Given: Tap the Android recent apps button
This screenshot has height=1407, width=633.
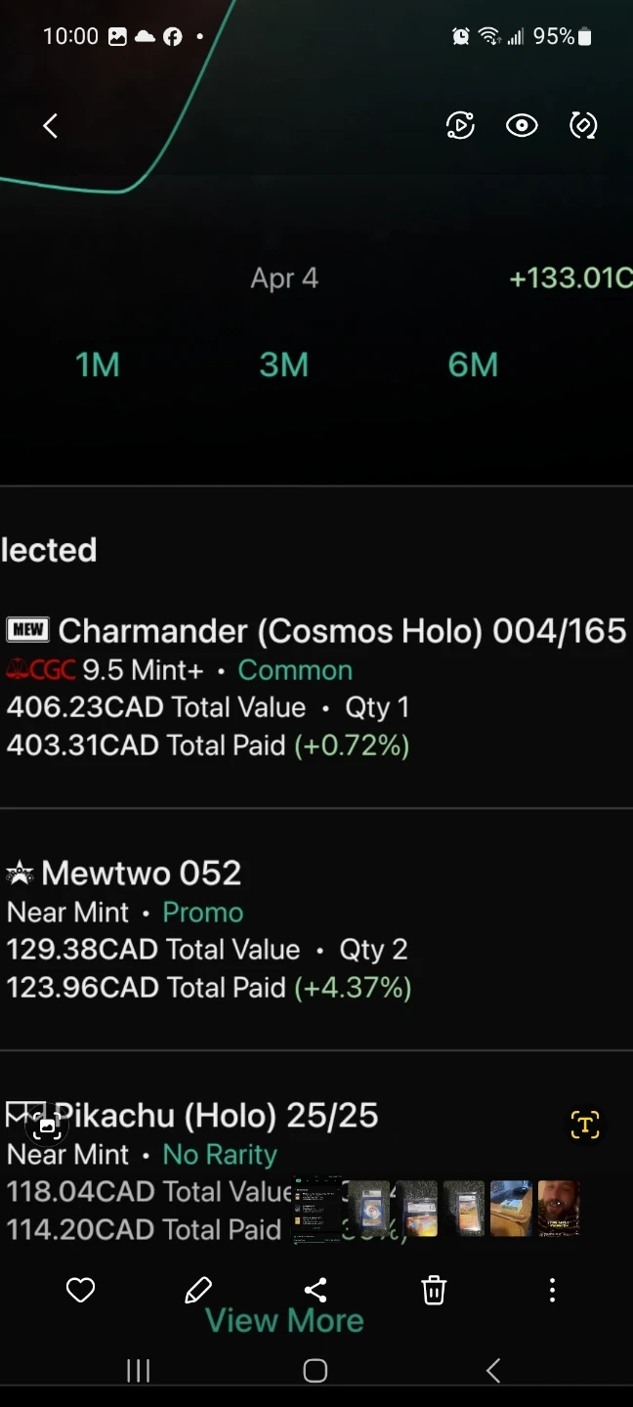Looking at the screenshot, I should pos(139,1371).
